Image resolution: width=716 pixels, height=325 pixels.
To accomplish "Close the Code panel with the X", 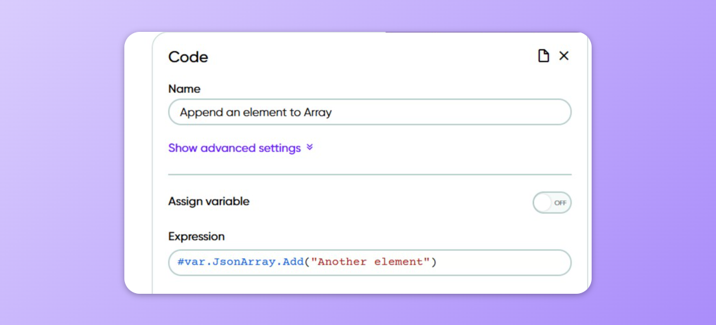I will [564, 56].
